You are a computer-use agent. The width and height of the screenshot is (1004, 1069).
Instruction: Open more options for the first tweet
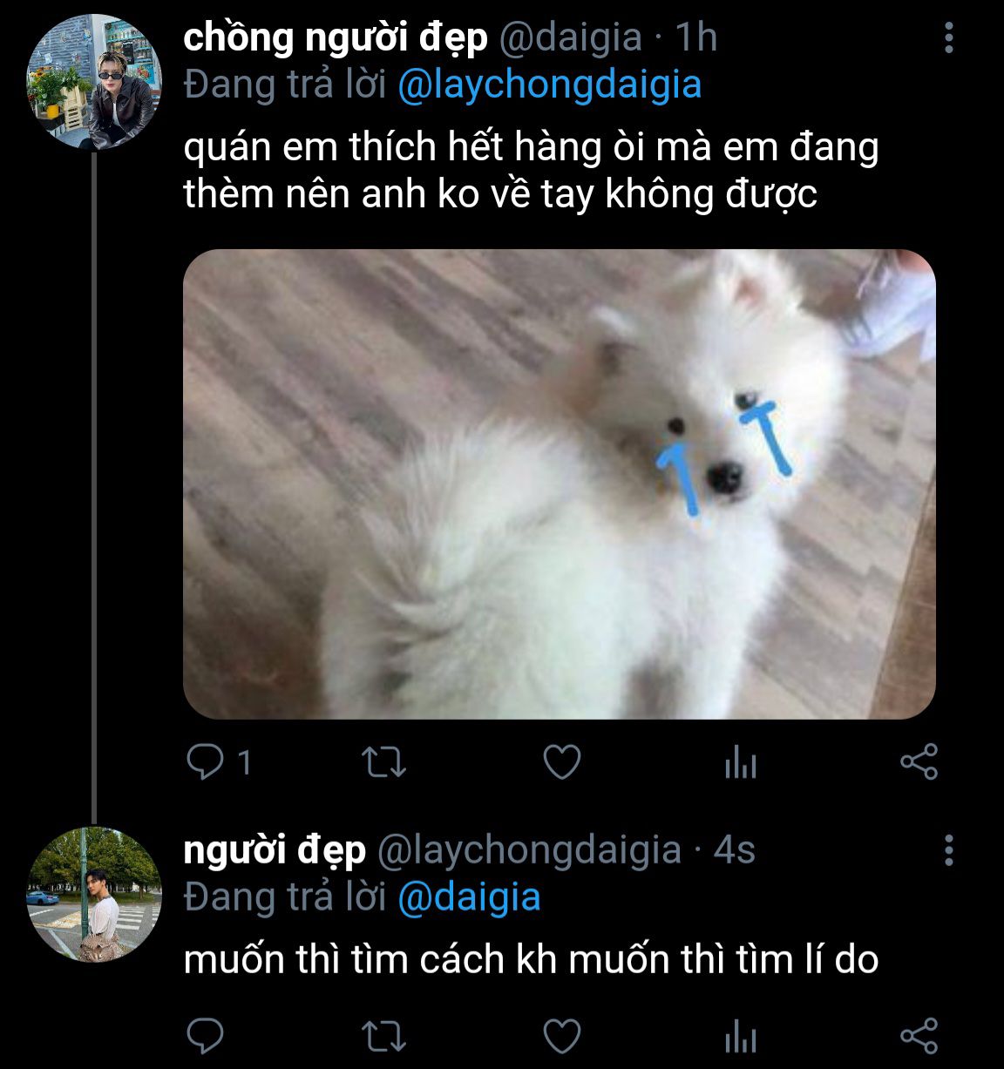[x=949, y=38]
